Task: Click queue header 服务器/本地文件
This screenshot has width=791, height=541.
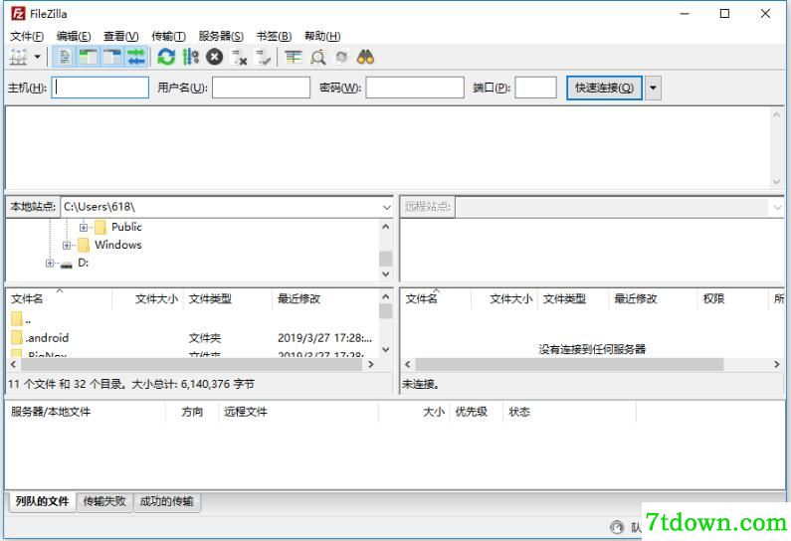Action: 51,412
